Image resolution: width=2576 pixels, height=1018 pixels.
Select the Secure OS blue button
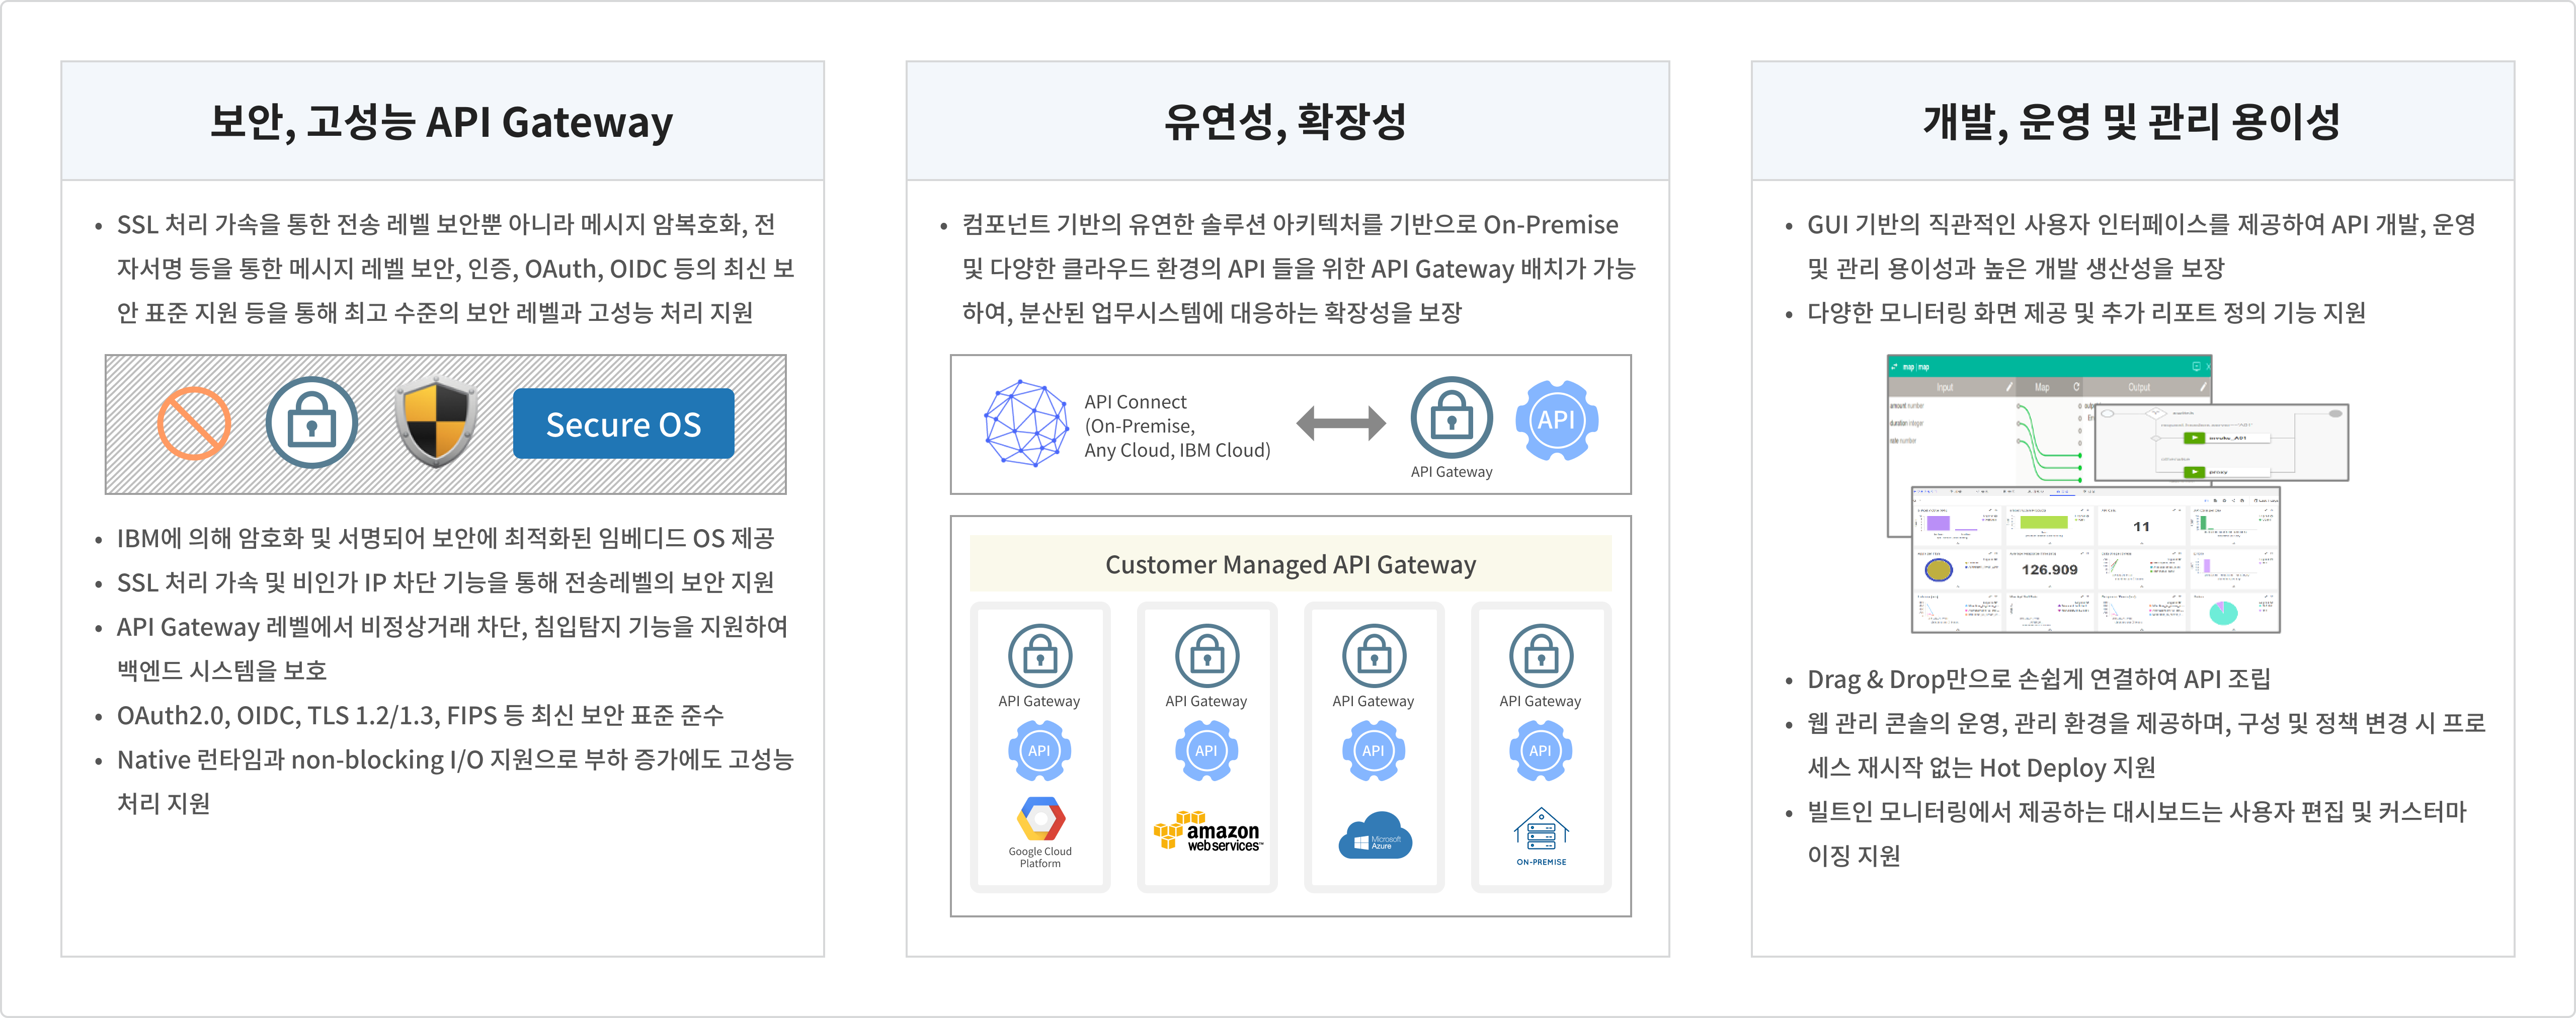(x=623, y=424)
